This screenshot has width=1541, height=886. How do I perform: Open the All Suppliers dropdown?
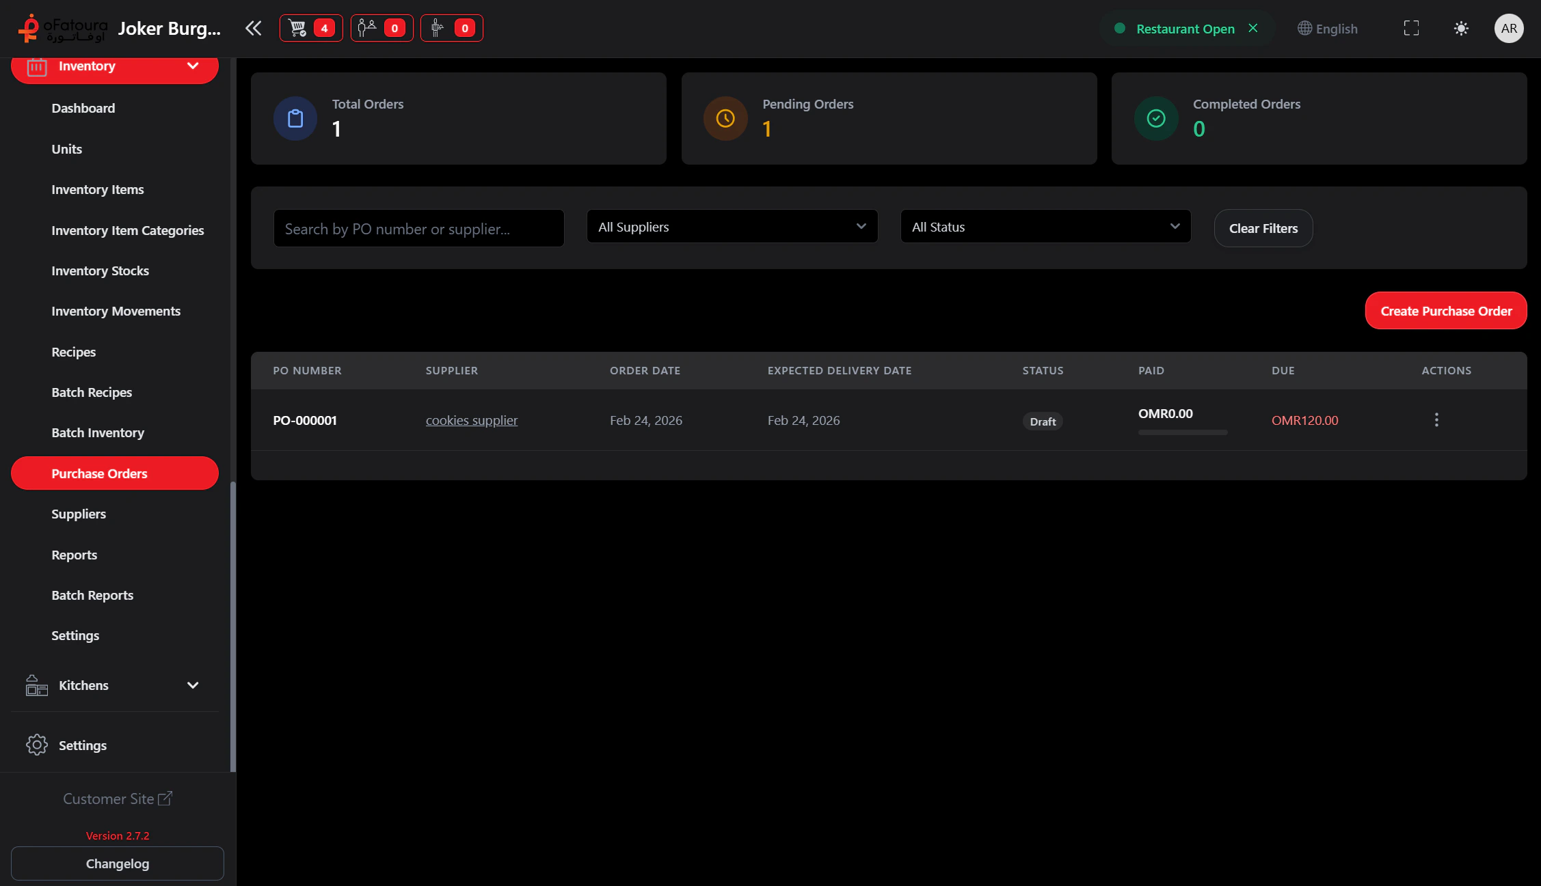(x=732, y=227)
